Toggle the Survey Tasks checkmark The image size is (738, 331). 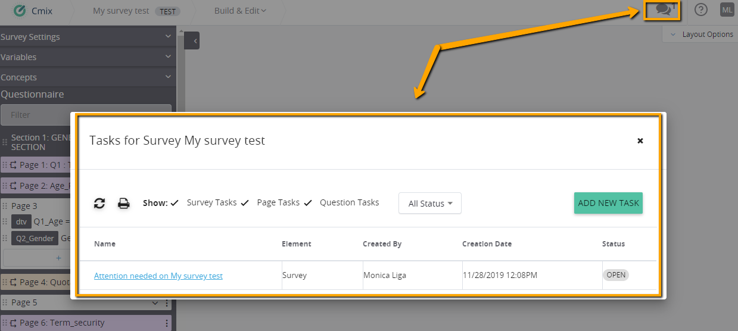pyautogui.click(x=175, y=203)
